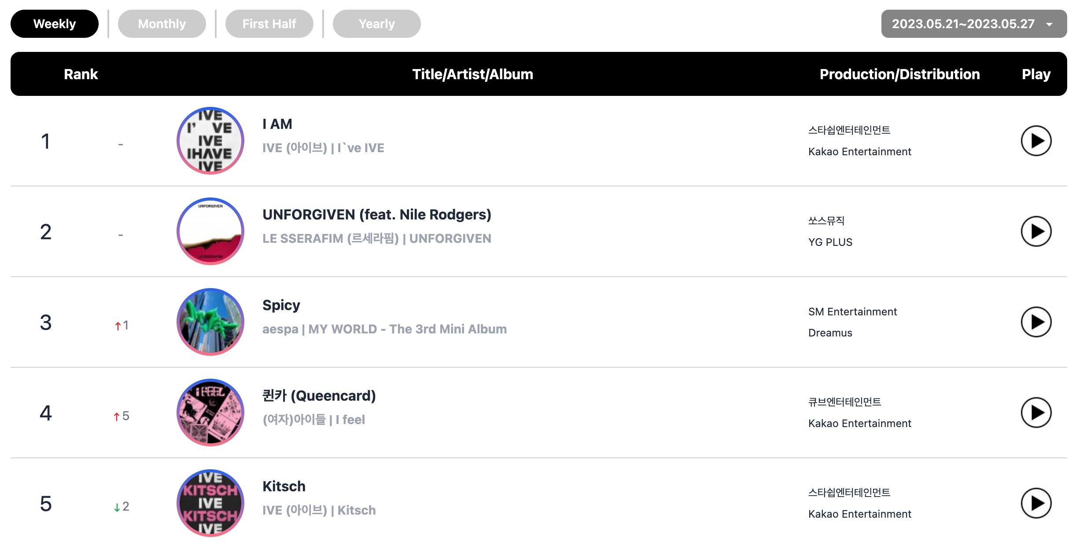This screenshot has height=548, width=1076.
Task: Open the Kitsch album cover thumbnail
Action: pos(210,503)
